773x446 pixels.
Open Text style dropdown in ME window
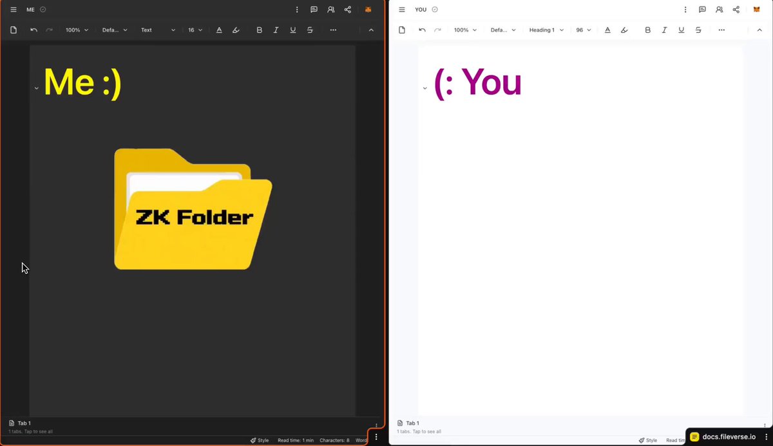(158, 30)
